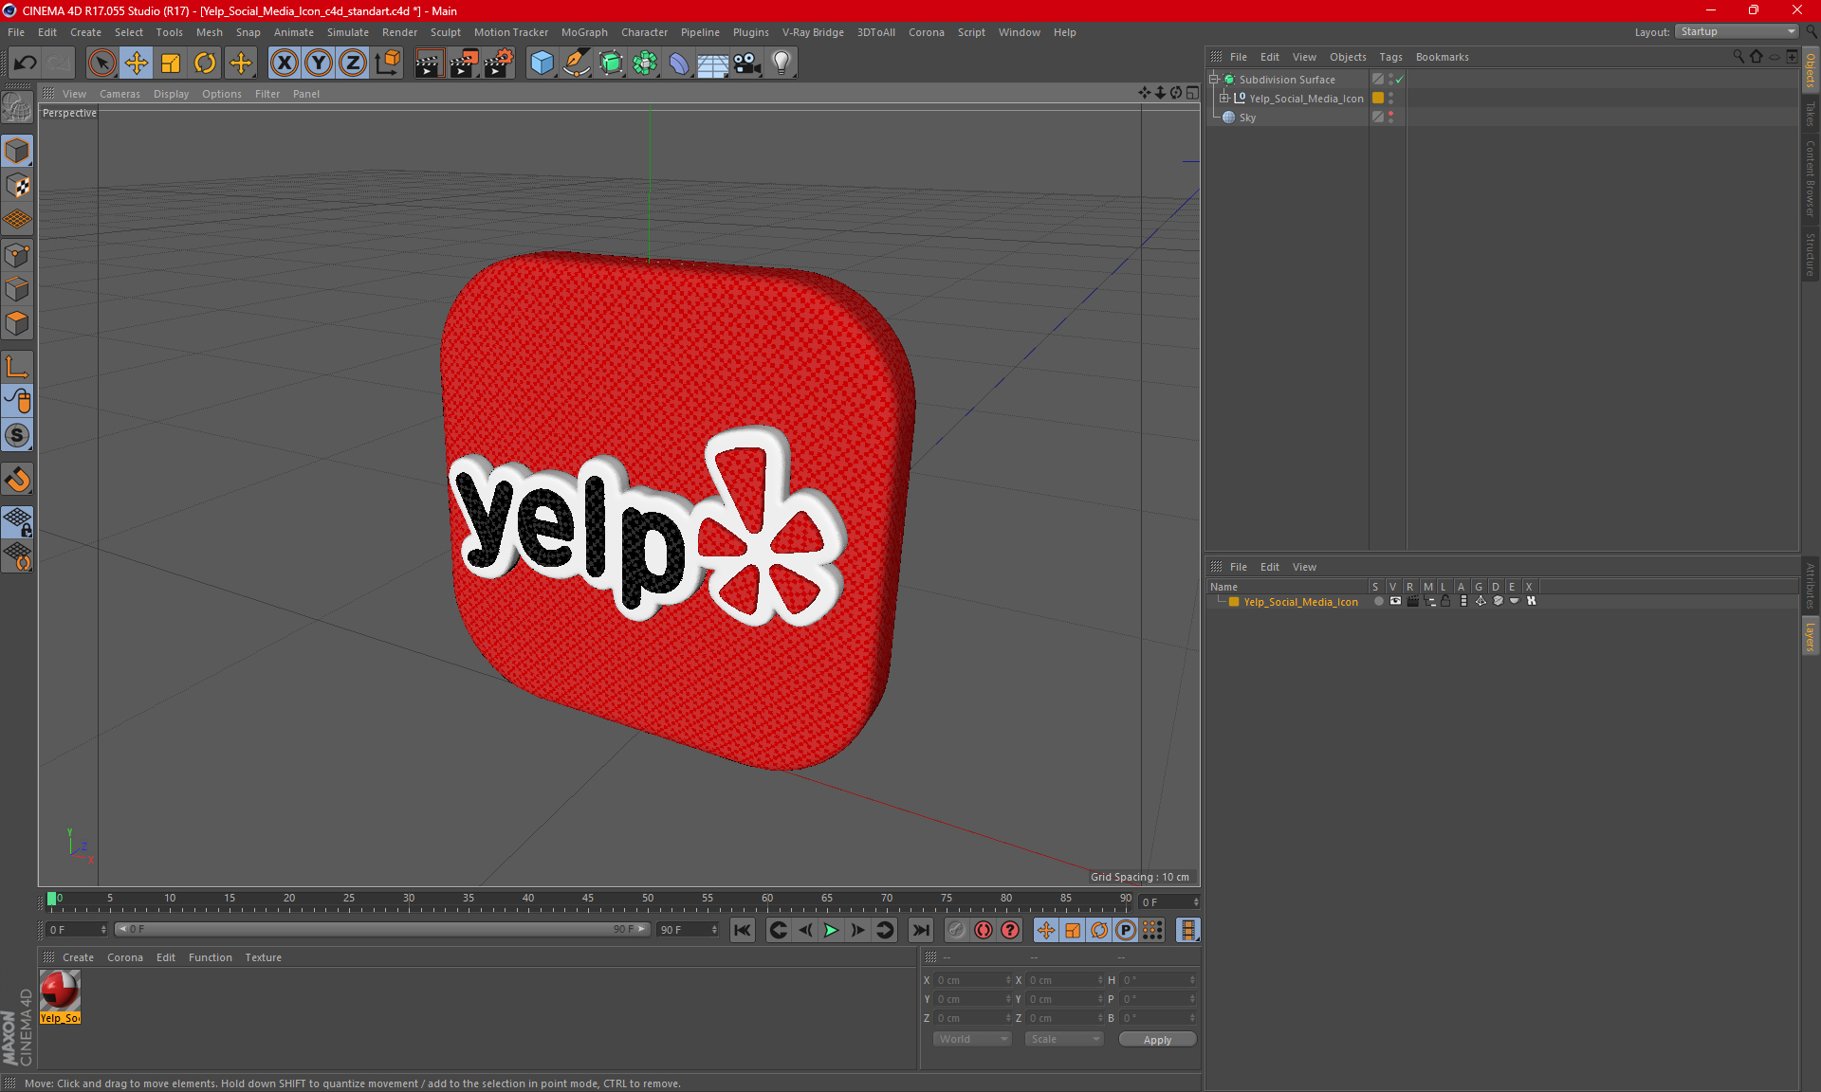Click the Undo arrow icon
1821x1092 pixels.
pyautogui.click(x=25, y=63)
